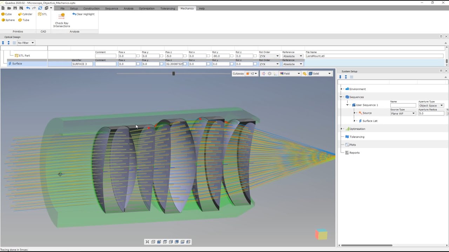Edit the SURFACE 3 identifier field
This screenshot has height=252, width=449.
coord(82,64)
